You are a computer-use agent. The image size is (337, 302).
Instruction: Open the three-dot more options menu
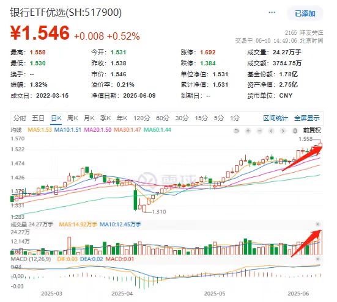[x=272, y=12]
